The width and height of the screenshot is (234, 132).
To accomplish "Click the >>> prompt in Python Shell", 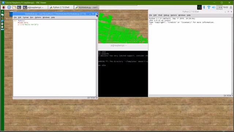I will [150, 24].
